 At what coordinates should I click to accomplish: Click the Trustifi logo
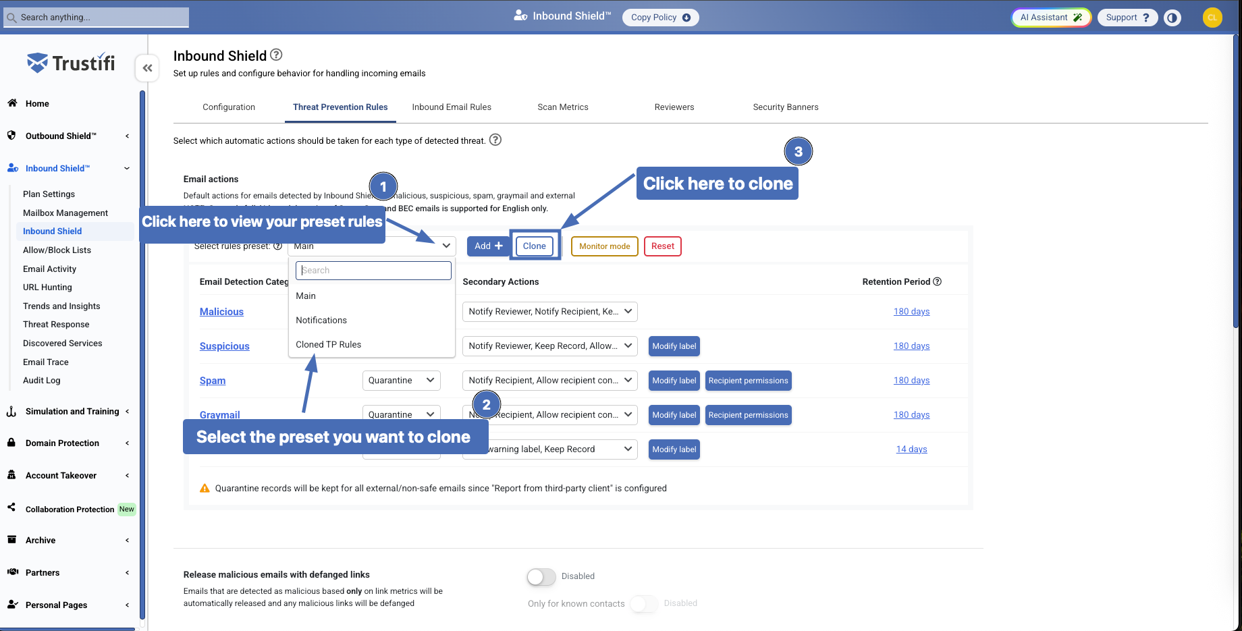point(71,63)
